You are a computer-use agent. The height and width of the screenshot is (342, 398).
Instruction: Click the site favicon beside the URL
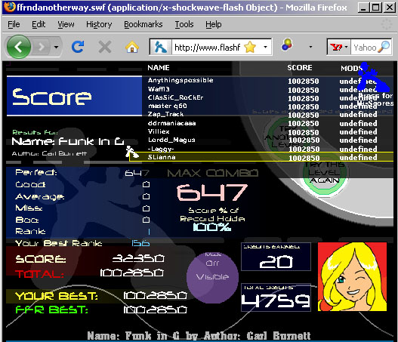click(x=161, y=47)
